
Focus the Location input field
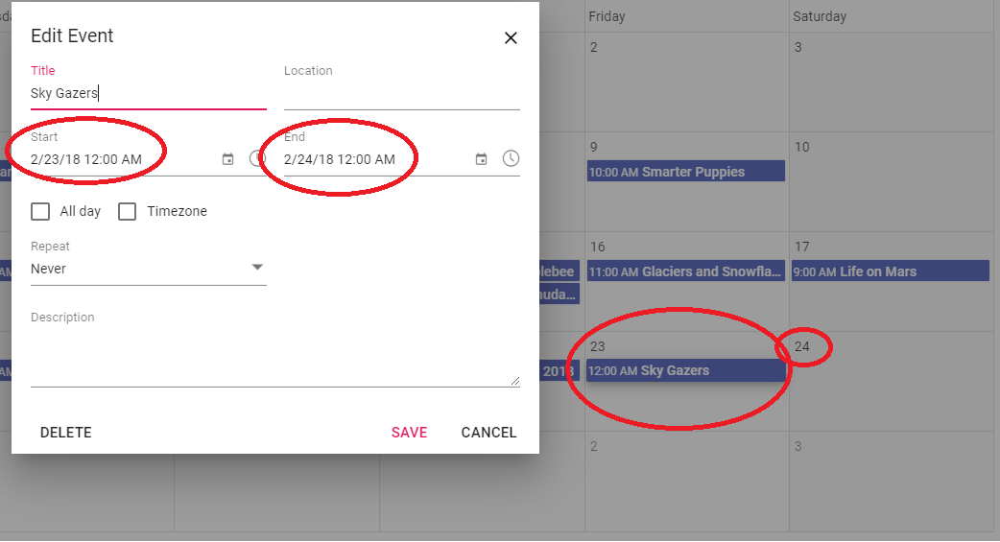point(401,94)
